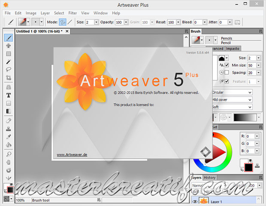Set freehand stroke mode
The width and height of the screenshot is (266, 206).
click(x=63, y=22)
